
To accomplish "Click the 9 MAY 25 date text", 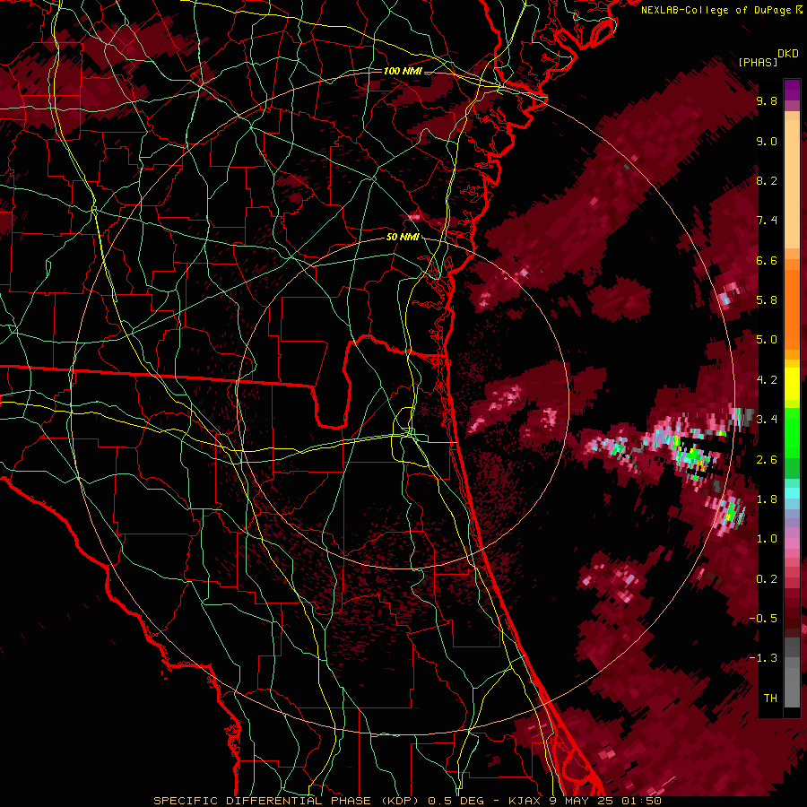I will [581, 801].
